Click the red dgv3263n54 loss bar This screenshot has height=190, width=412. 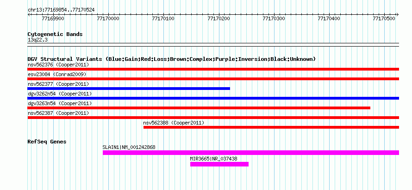coord(199,108)
